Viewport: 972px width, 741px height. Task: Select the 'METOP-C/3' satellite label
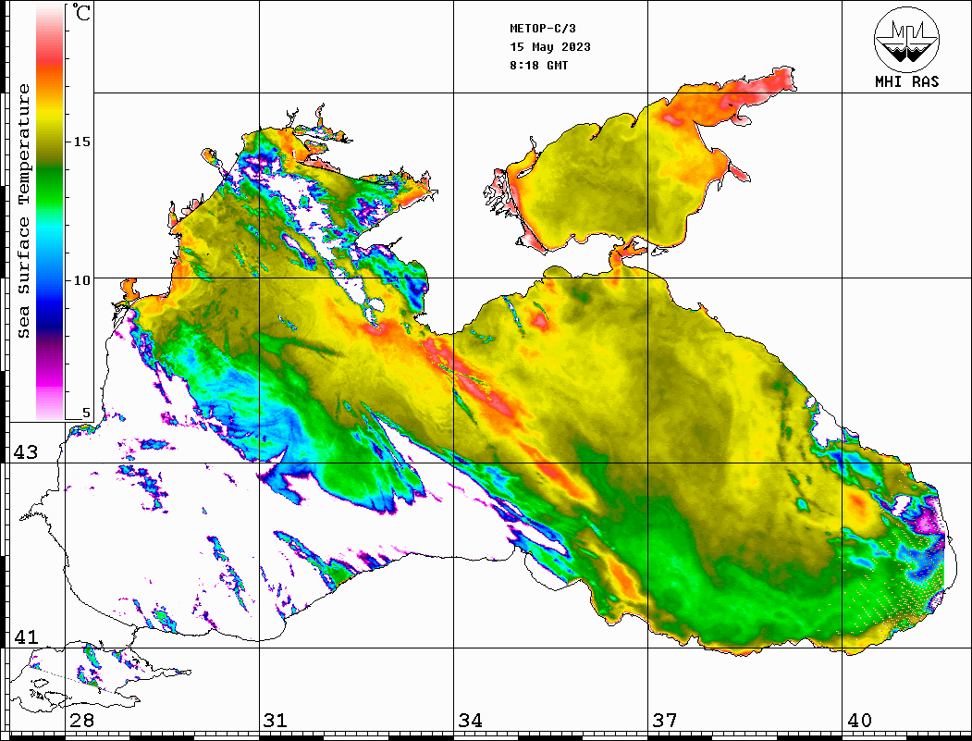pyautogui.click(x=543, y=29)
